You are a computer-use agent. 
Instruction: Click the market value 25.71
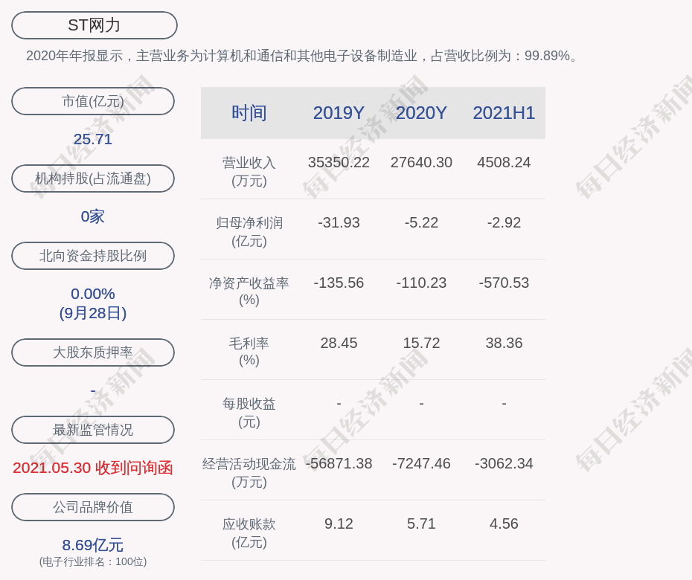tap(93, 139)
